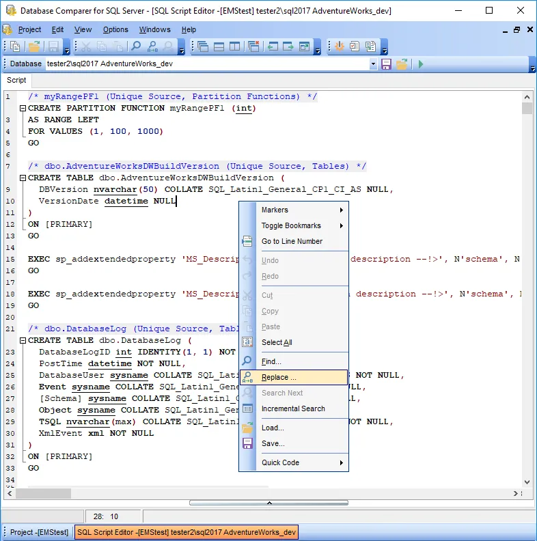This screenshot has height=541, width=537.
Task: Click the horizontal scrollbar left arrow
Action: pyautogui.click(x=10, y=493)
